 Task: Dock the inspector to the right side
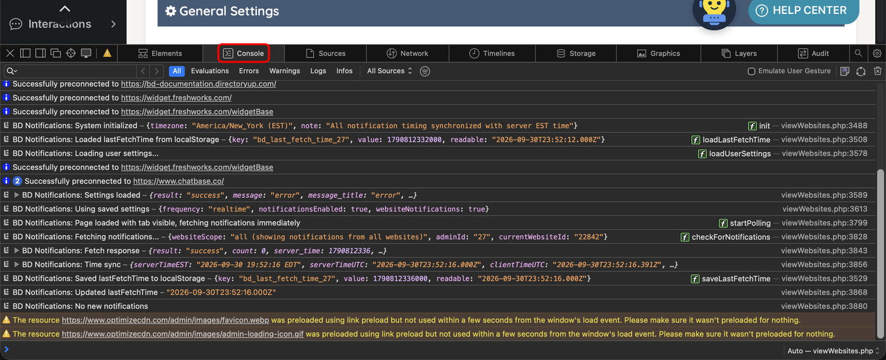(x=40, y=54)
